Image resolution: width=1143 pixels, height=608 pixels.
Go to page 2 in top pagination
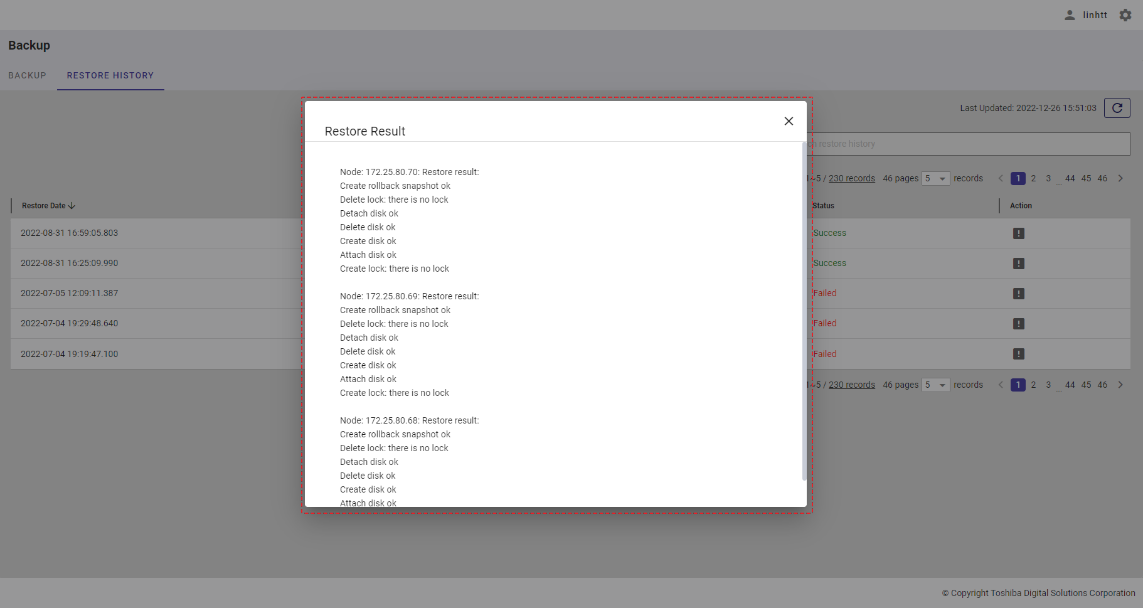point(1033,178)
